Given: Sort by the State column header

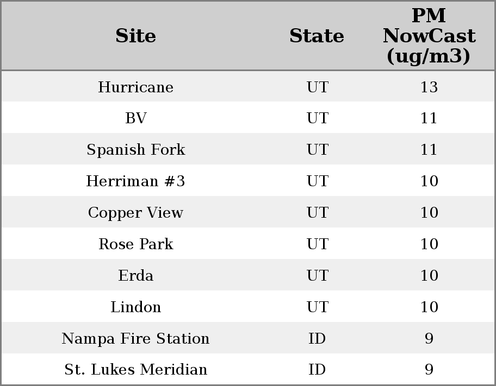Looking at the screenshot, I should click(317, 36).
